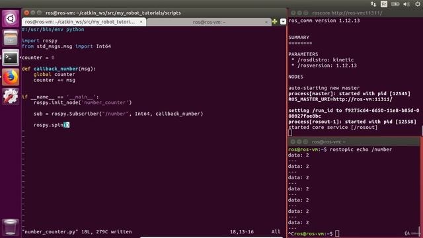Click the rospy.spin() line
Image resolution: width=423 pixels, height=238 pixels.
point(52,125)
